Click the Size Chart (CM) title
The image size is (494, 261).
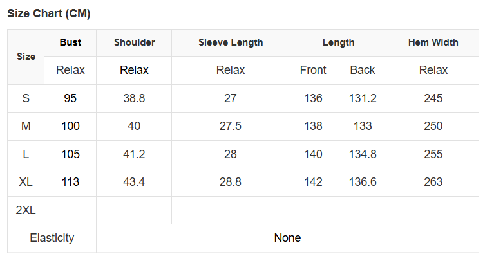tap(48, 14)
